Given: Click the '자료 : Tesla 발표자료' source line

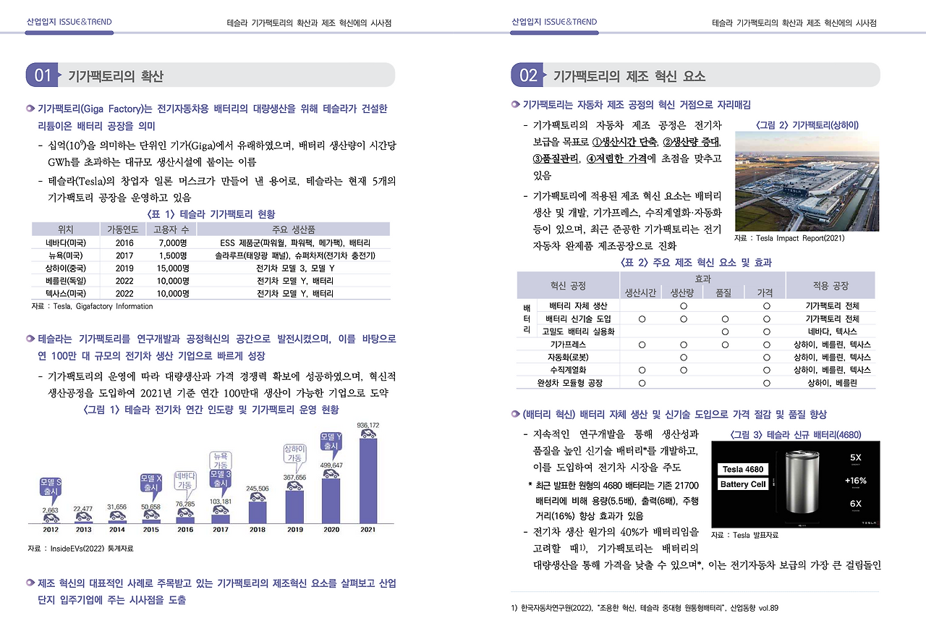Looking at the screenshot, I should coord(745,536).
